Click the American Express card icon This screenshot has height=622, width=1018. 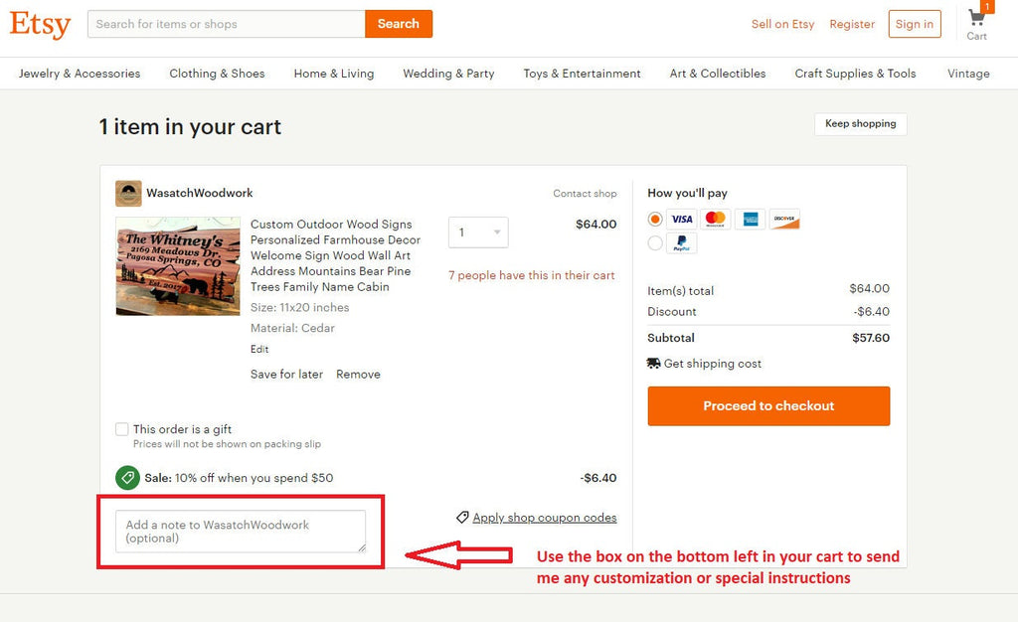pos(751,219)
